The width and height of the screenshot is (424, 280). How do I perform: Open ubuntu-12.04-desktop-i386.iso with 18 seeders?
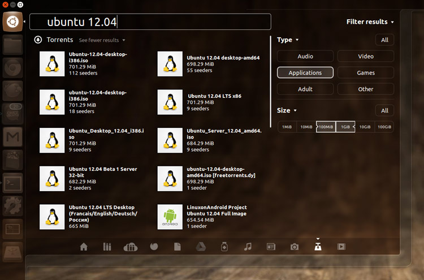click(x=92, y=102)
